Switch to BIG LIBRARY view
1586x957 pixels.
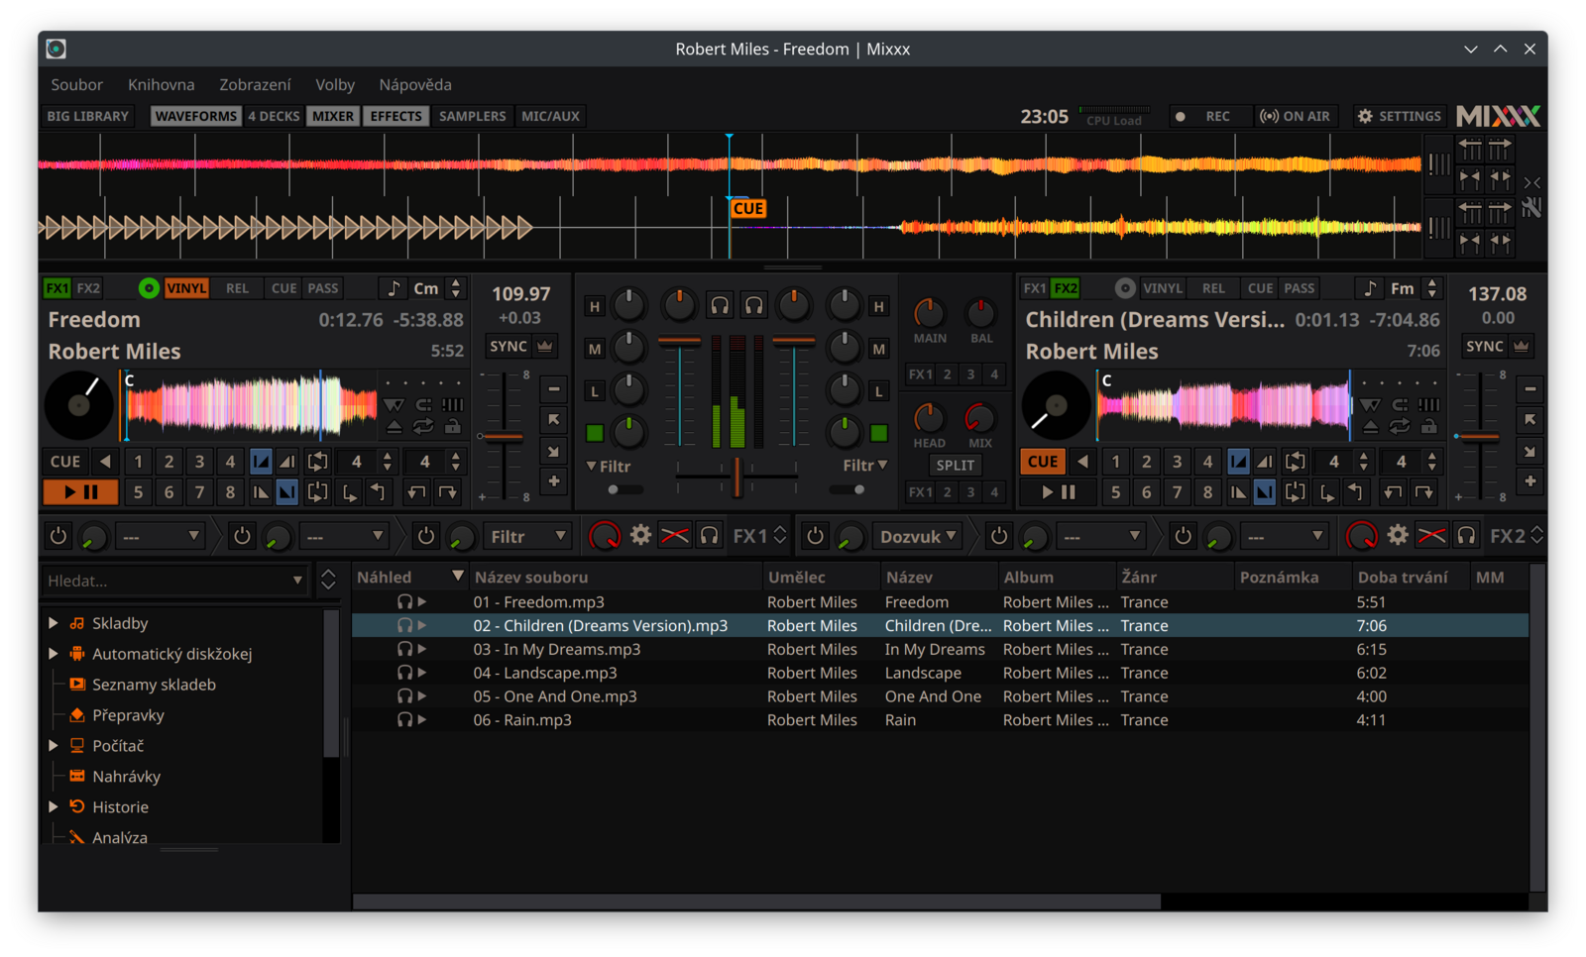[87, 116]
